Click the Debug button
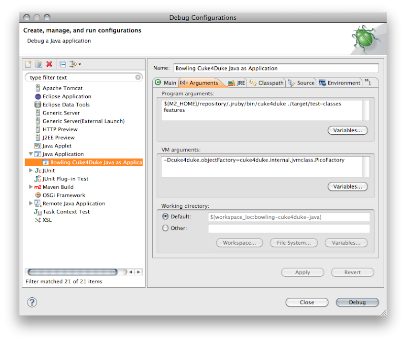This screenshot has width=406, height=342. [x=357, y=302]
